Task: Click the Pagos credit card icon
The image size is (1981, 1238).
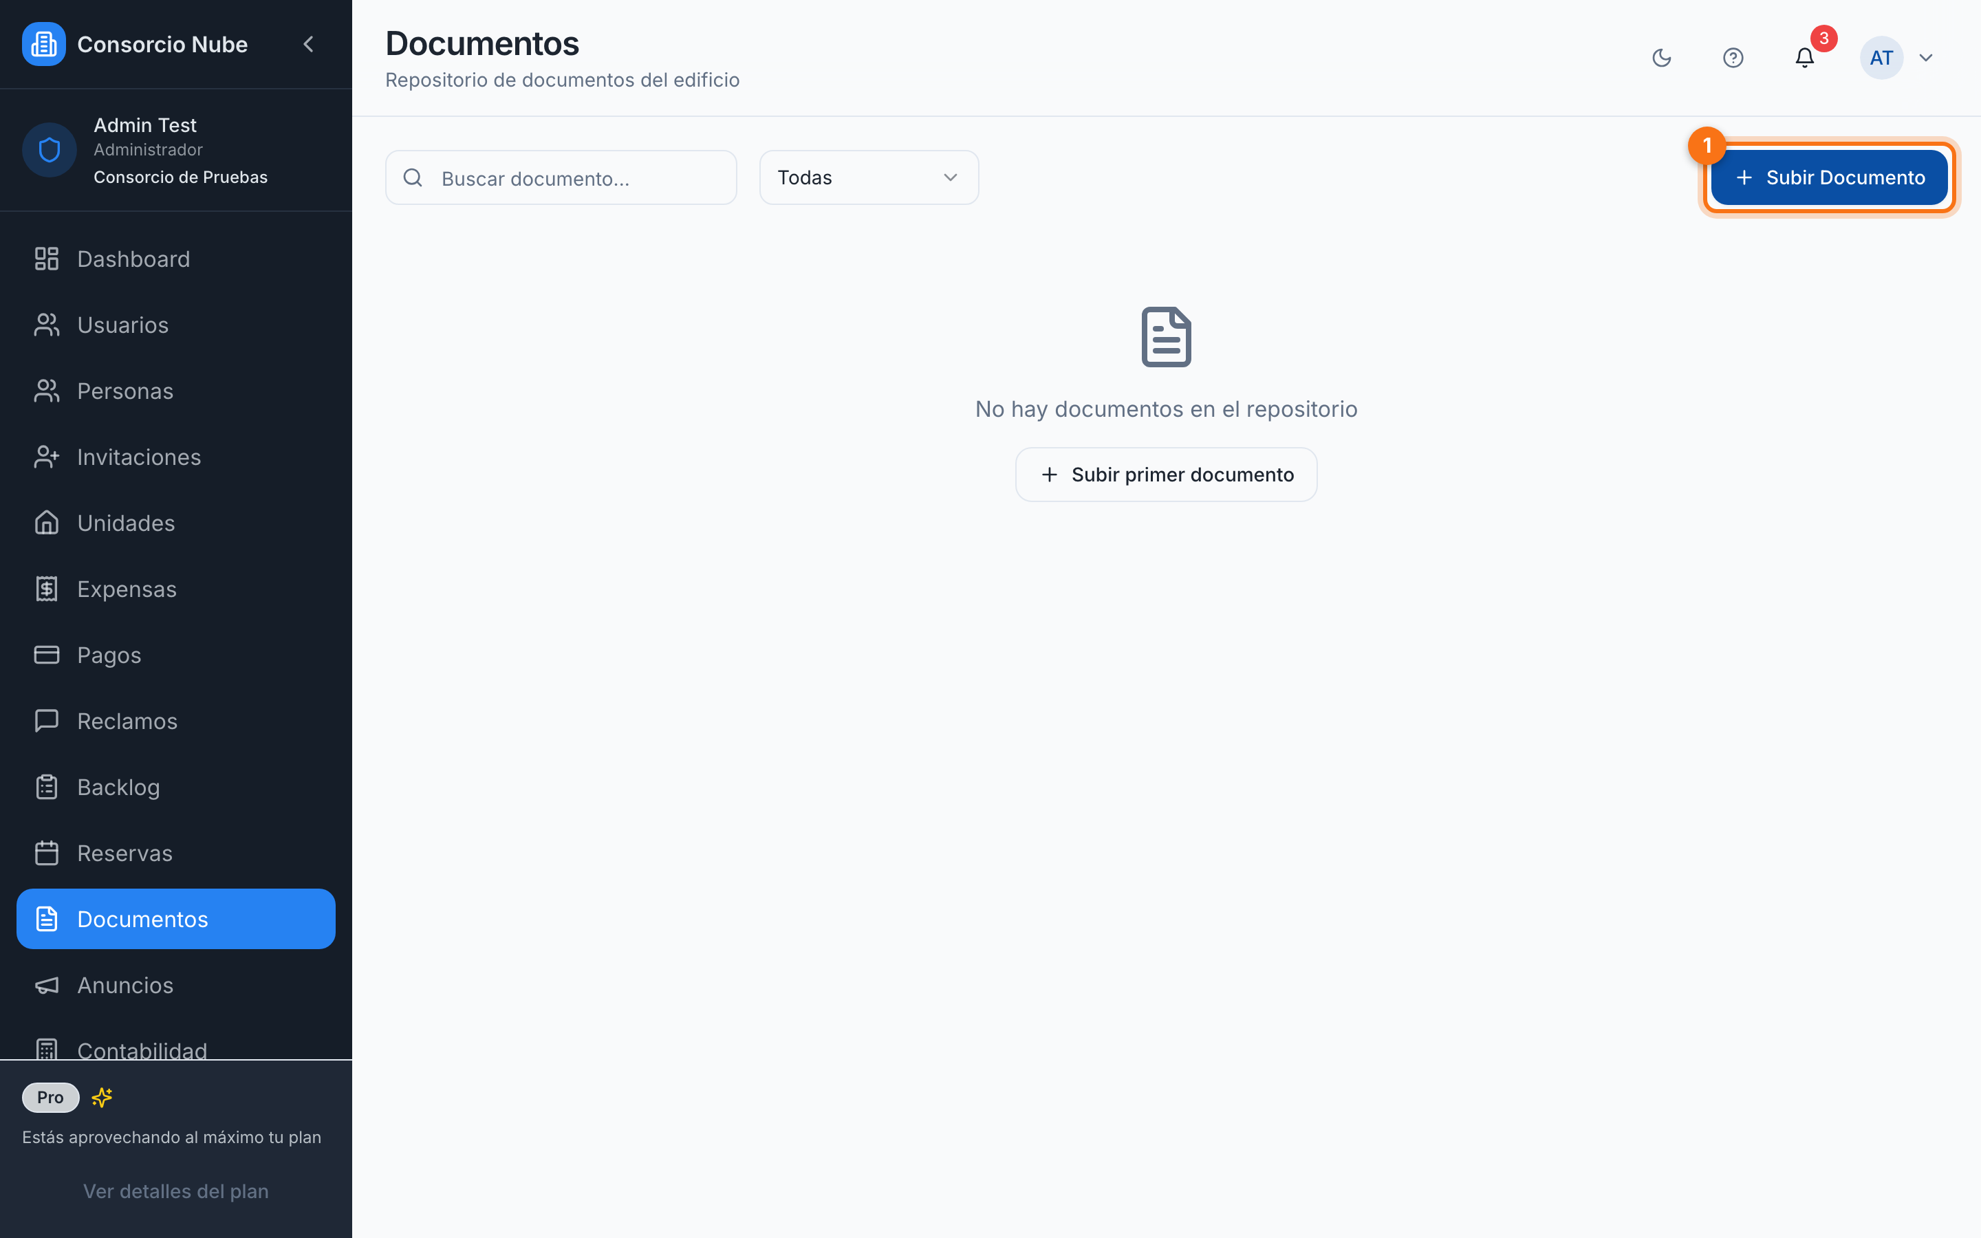Action: point(47,655)
